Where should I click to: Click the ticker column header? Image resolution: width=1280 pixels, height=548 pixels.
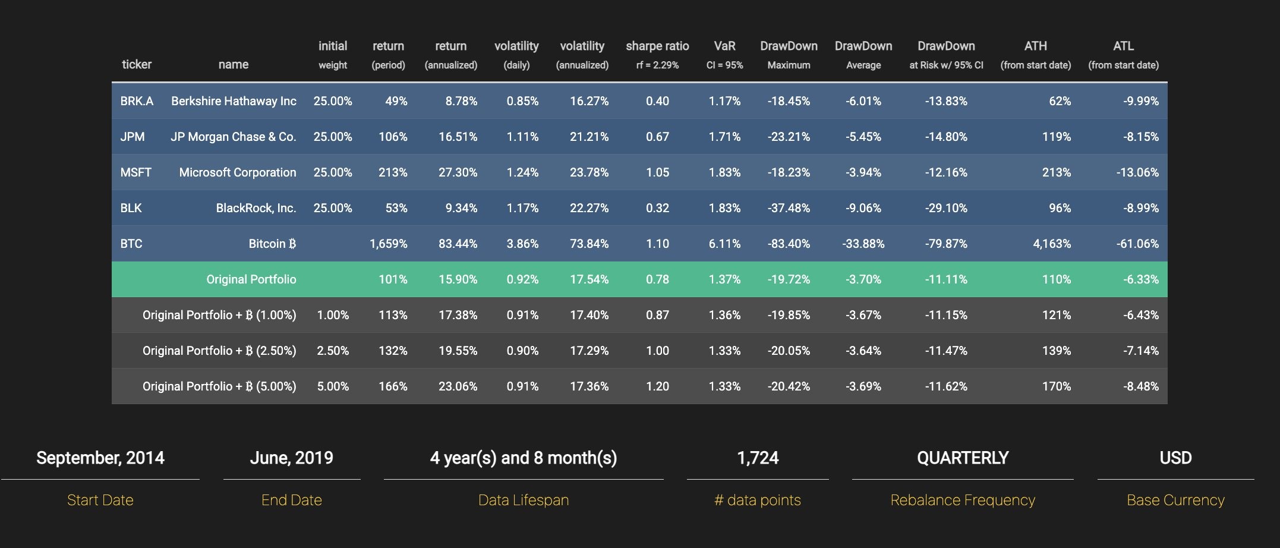(x=137, y=64)
